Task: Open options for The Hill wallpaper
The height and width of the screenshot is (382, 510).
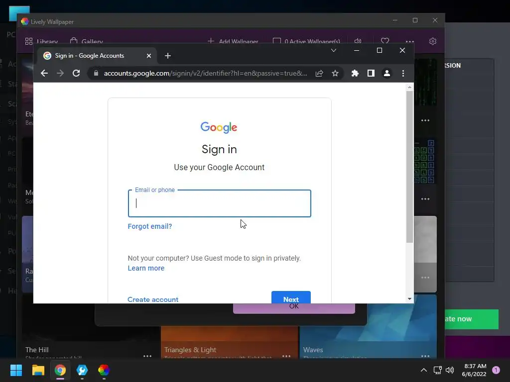Action: pos(147,356)
